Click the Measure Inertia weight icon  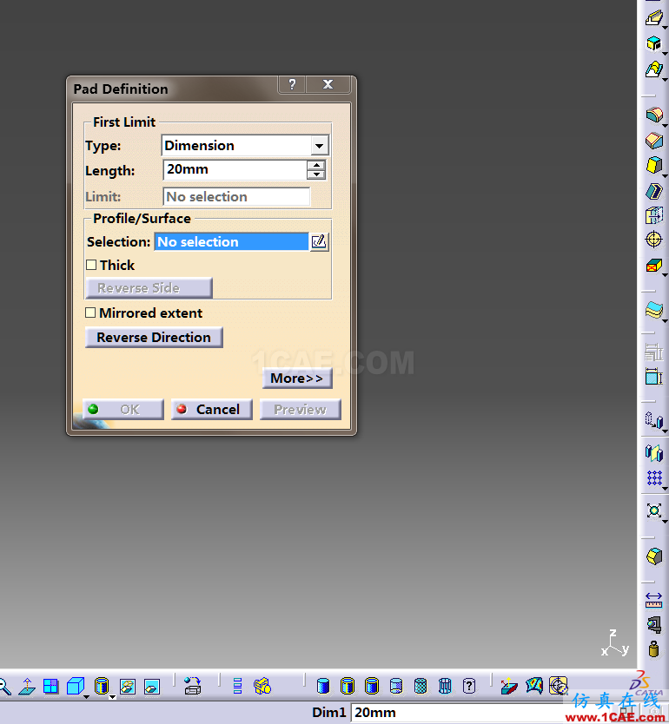[653, 649]
